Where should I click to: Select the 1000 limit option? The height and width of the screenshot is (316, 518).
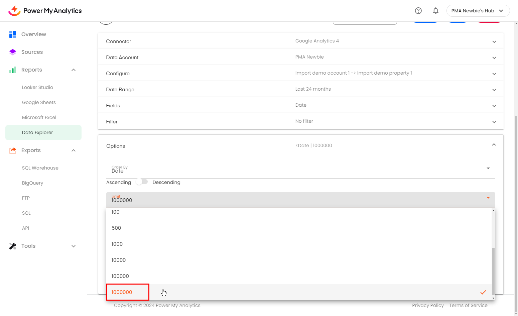click(117, 244)
